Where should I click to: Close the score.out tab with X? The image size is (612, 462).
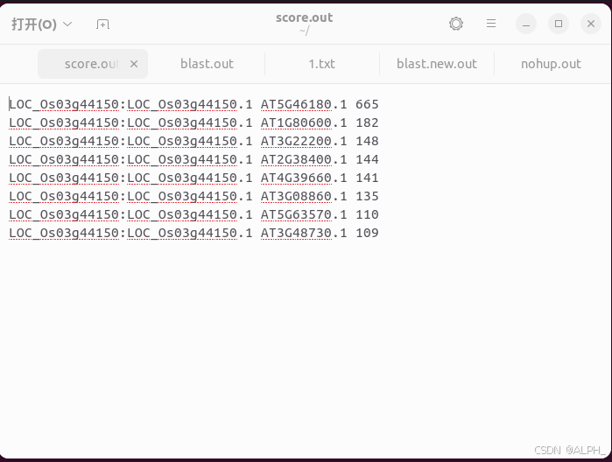[x=134, y=64]
